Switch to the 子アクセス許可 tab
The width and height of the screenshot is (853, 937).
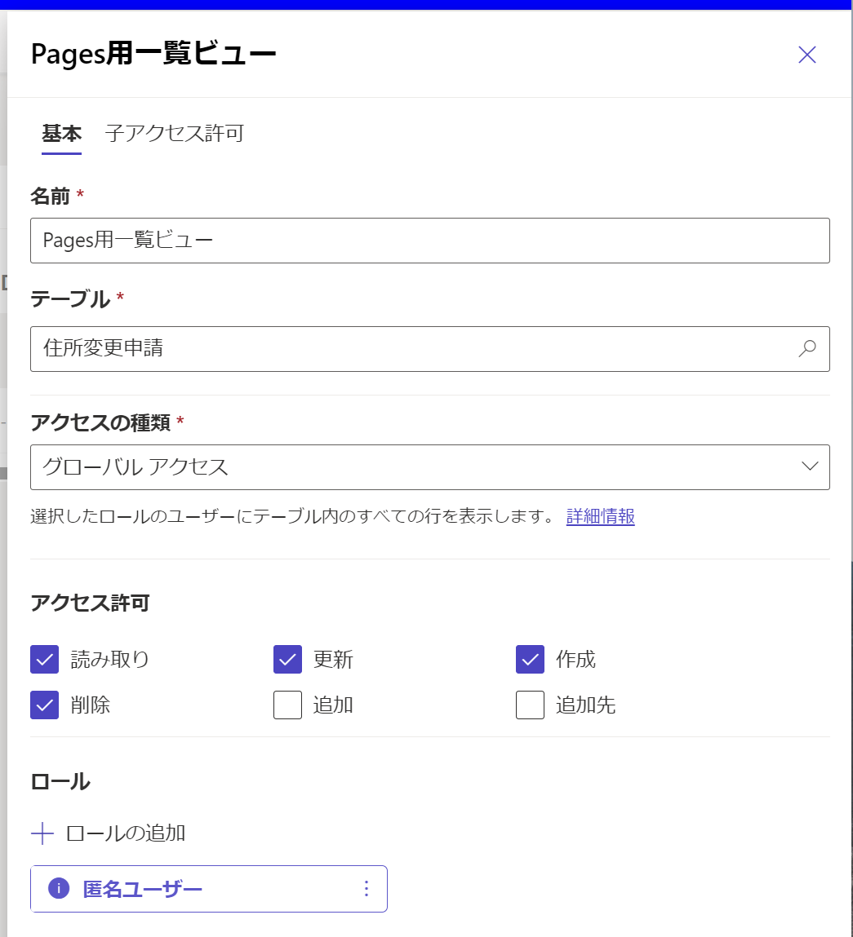coord(175,133)
